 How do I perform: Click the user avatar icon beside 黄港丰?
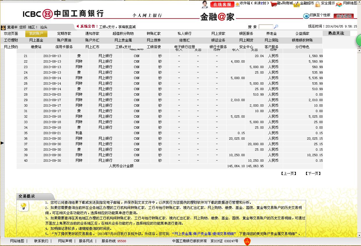coord(3,28)
